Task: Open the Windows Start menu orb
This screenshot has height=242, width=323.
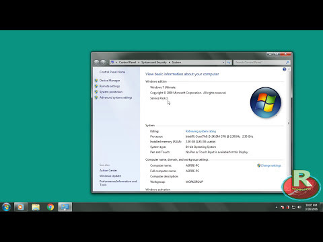Action: tap(6, 207)
